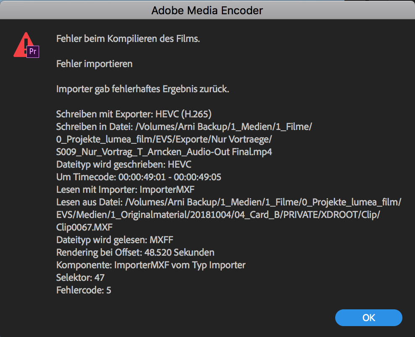Click the 'Dateityp wird gelesen: MXFF' line
The height and width of the screenshot is (337, 415).
115,240
